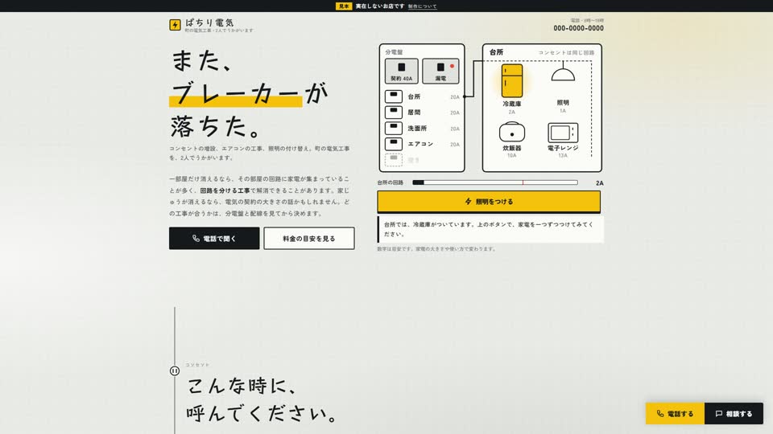This screenshot has height=434, width=773.
Task: Toggle the 漏電 breaker switch
Action: tap(440, 71)
